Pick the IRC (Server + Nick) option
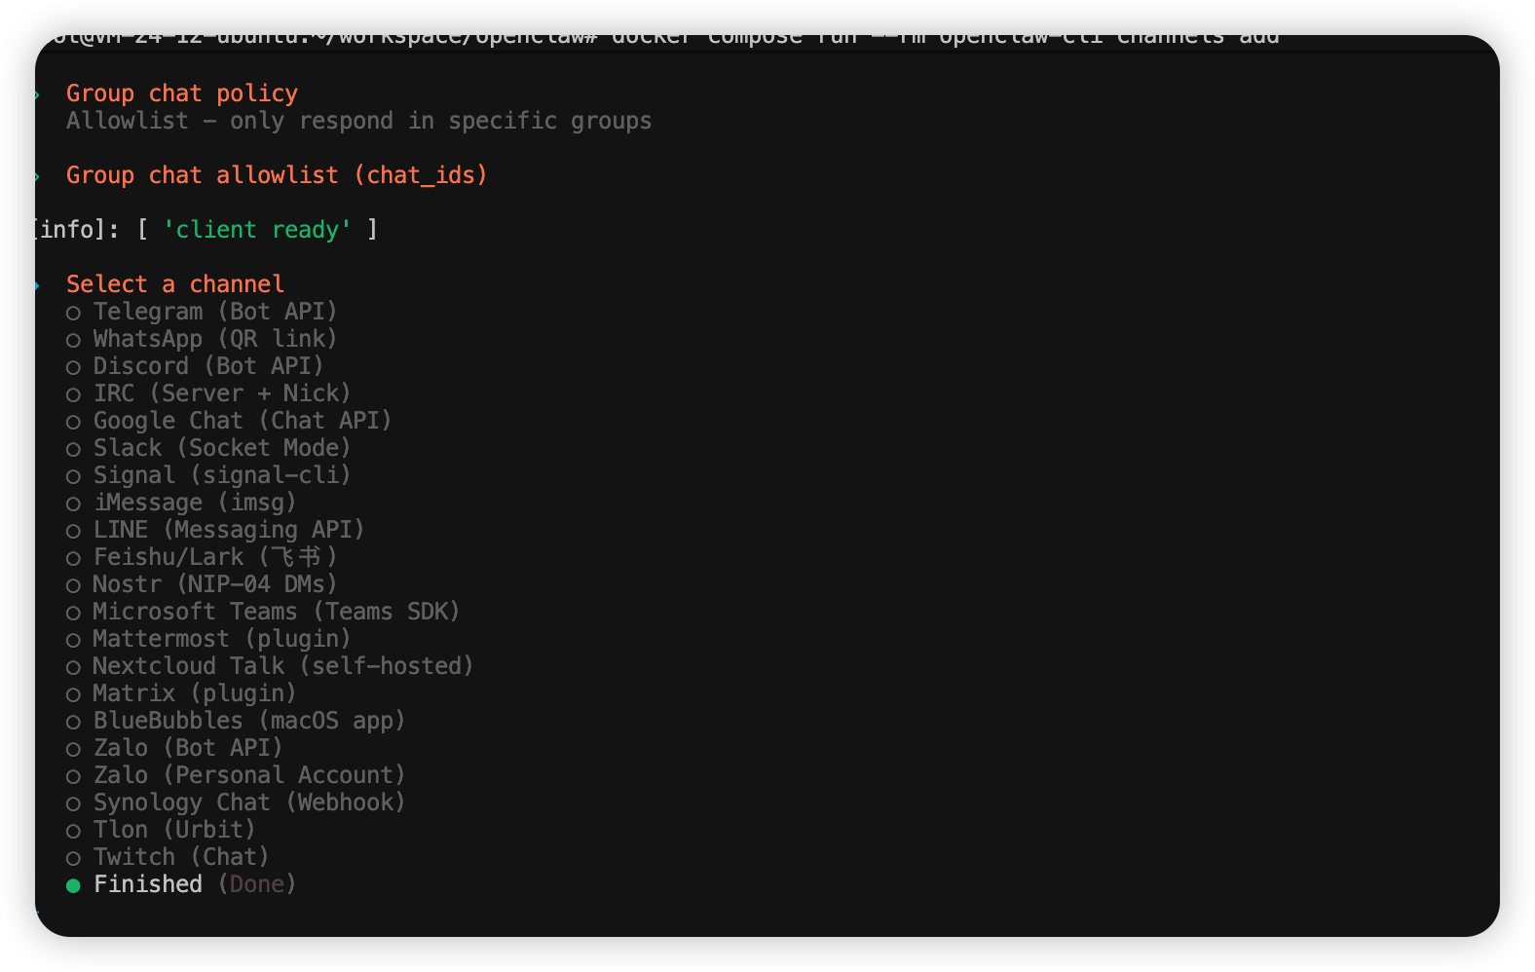Screen dimensions: 1535x972 (x=221, y=393)
